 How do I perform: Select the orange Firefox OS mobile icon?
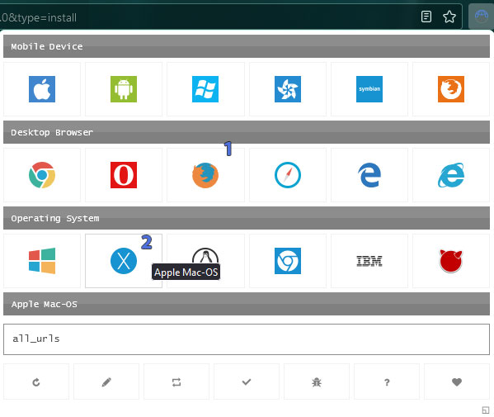(x=451, y=89)
